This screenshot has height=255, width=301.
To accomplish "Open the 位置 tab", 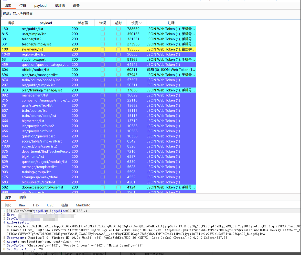I will coord(23,6).
